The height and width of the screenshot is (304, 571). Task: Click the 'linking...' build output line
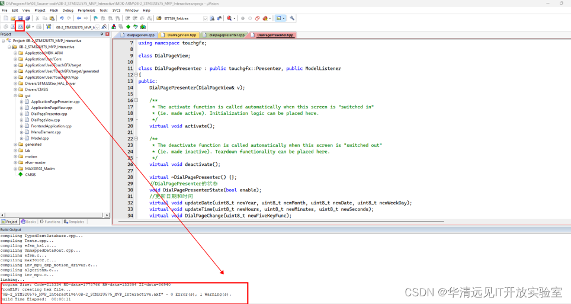[12, 280]
